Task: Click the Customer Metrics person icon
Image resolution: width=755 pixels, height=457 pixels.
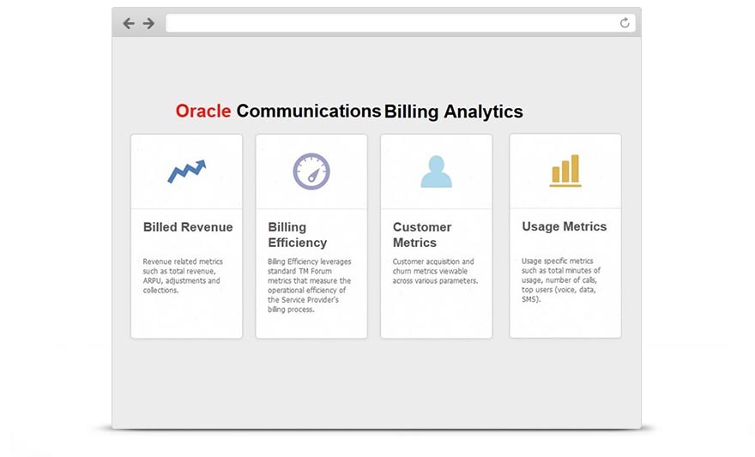Action: [436, 171]
